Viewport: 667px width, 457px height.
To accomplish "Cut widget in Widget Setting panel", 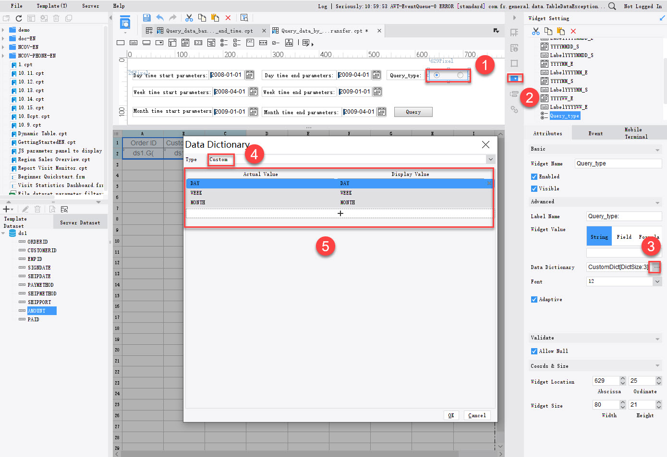I will (536, 31).
